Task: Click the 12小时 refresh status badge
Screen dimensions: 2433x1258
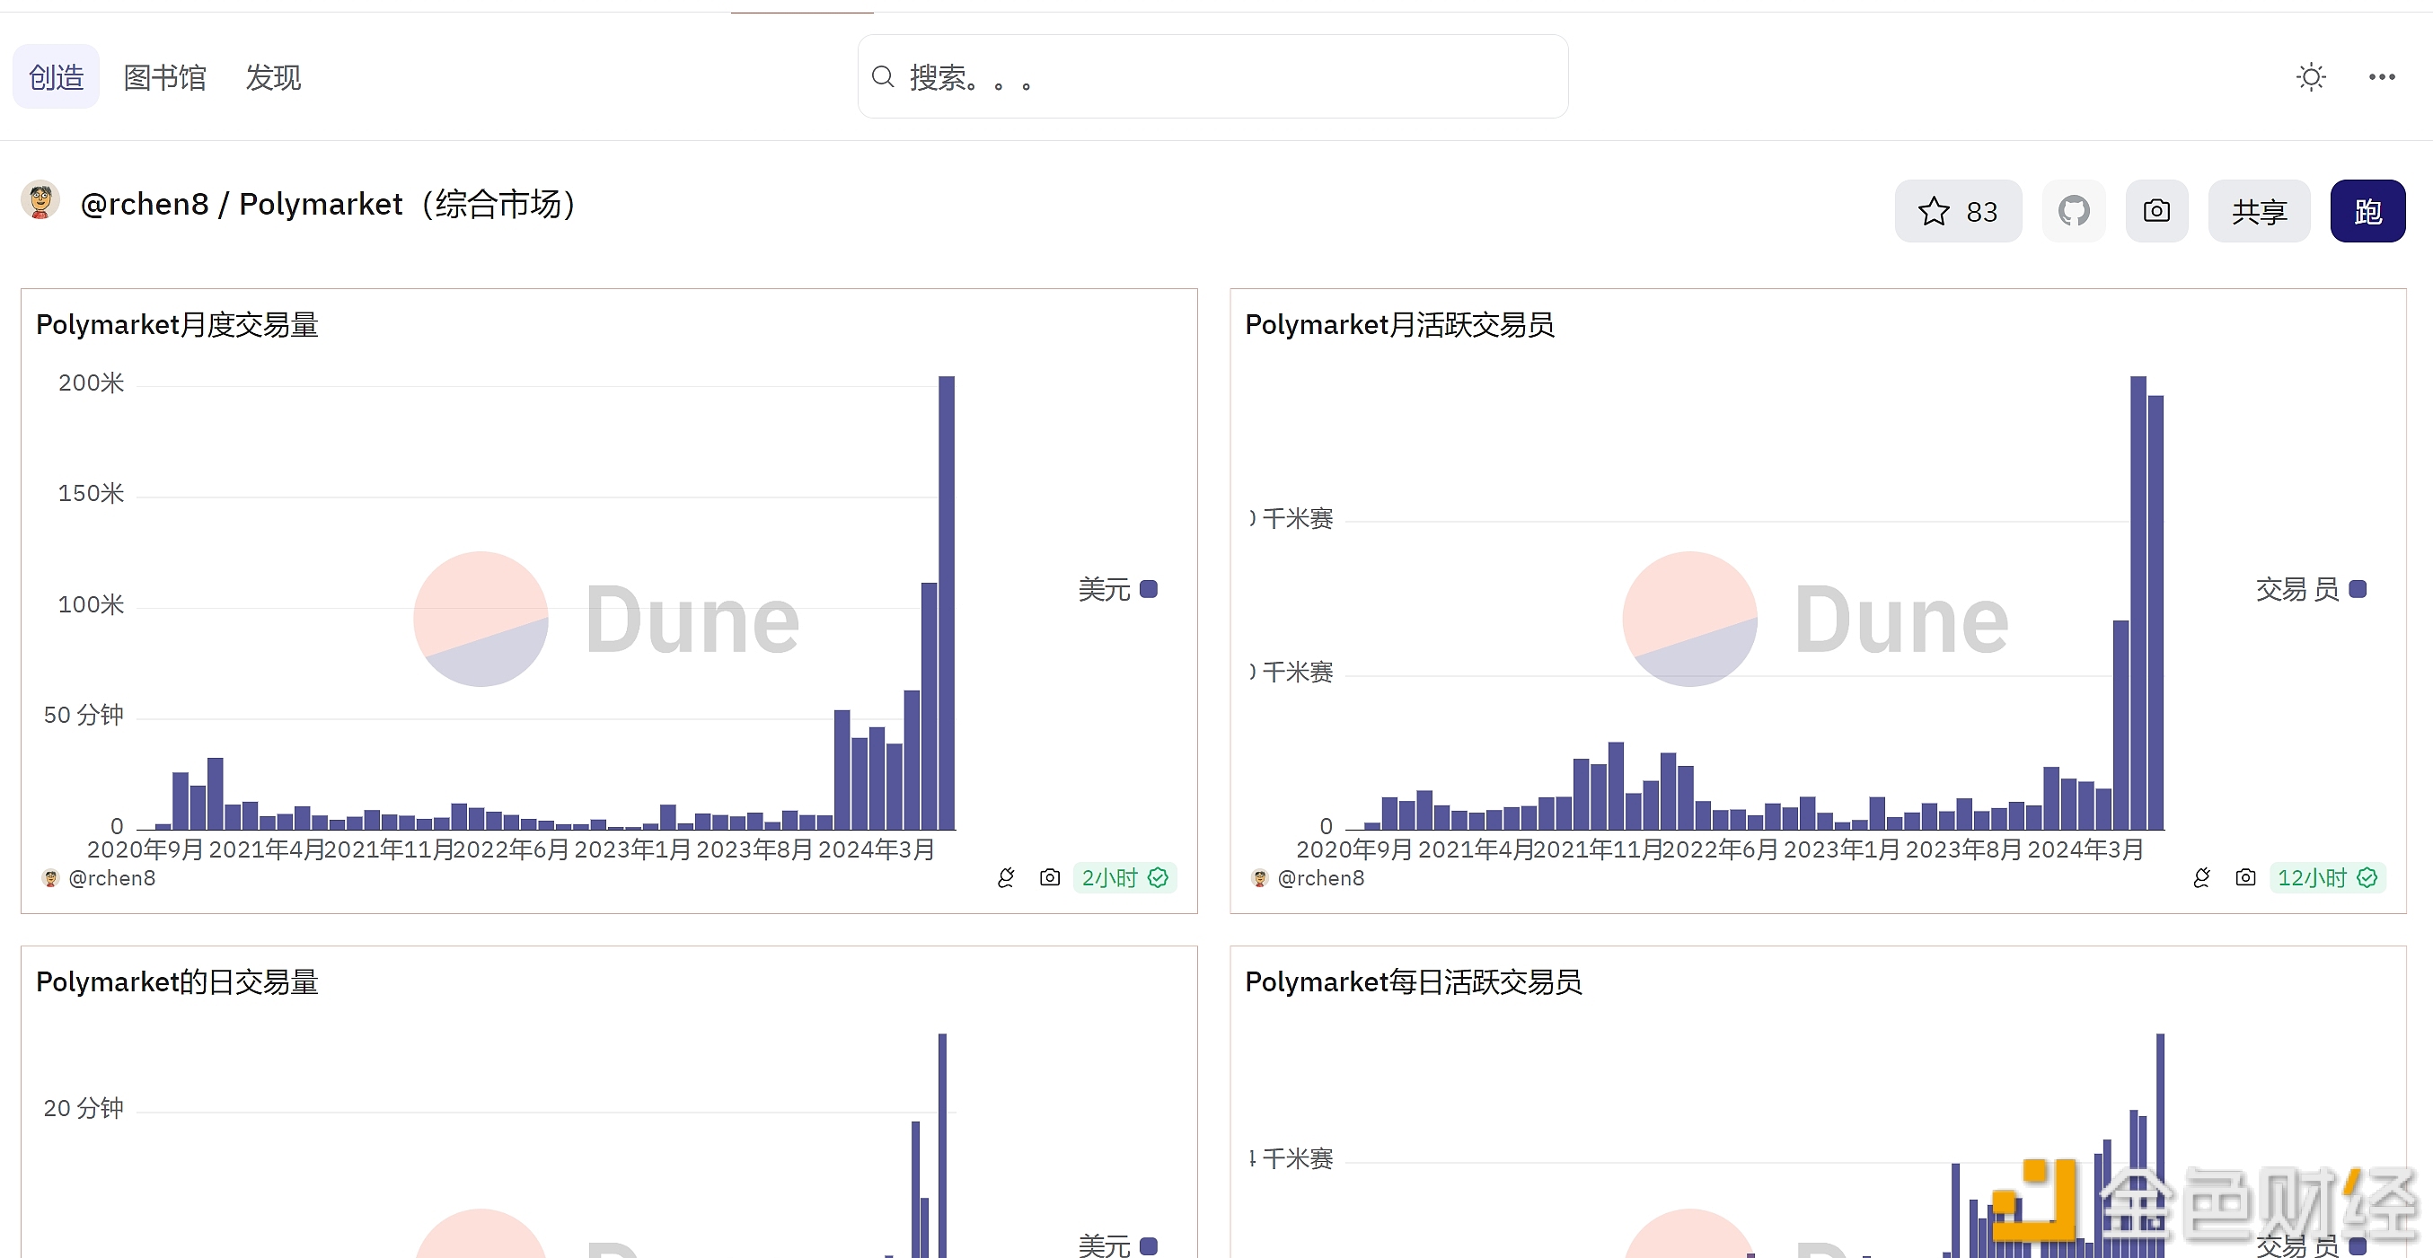Action: [x=2327, y=878]
